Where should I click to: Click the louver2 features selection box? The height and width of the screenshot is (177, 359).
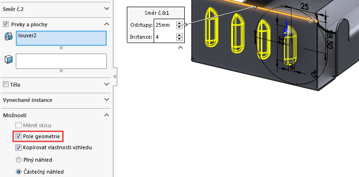click(x=61, y=38)
